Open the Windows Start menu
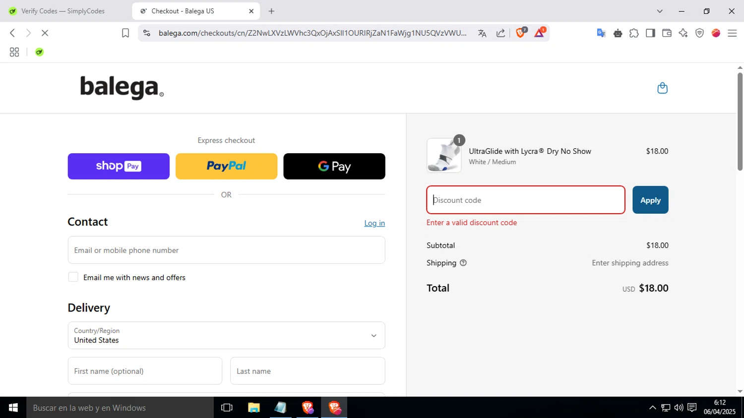Screen dimensions: 744x418 coord(13,408)
